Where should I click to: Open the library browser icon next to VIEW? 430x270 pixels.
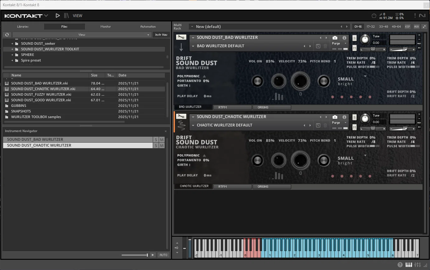coord(66,16)
